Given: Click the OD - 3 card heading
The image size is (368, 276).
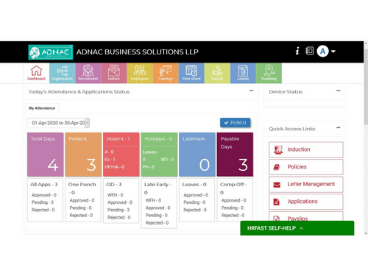Looking at the screenshot, I should point(114,185).
